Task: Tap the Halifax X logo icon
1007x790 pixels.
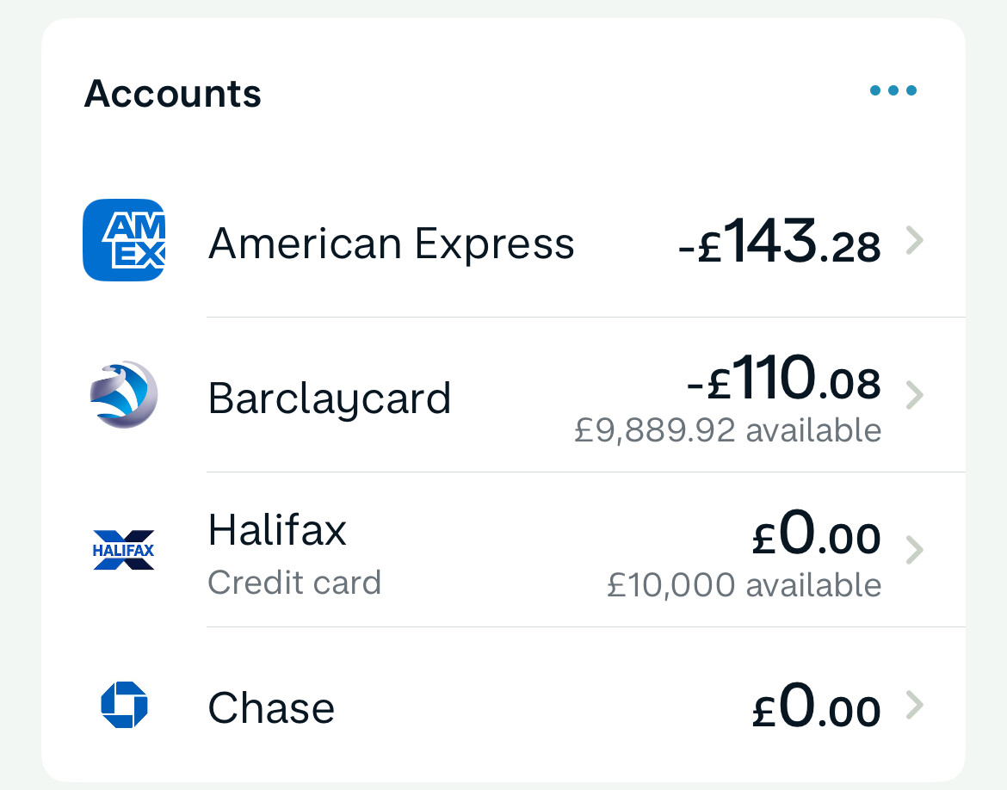Action: pos(124,550)
